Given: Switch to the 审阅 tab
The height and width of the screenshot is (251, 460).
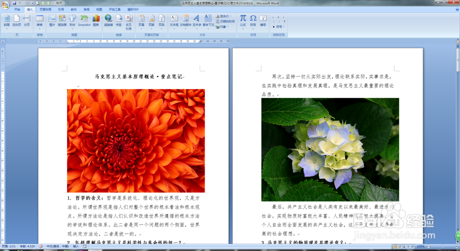Looking at the screenshot, I should point(86,9).
